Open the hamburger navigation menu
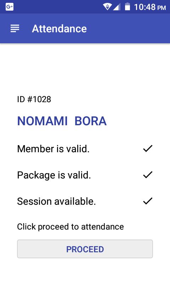The width and height of the screenshot is (170, 303). click(15, 29)
